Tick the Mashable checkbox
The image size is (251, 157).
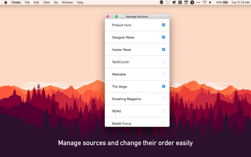[x=163, y=74]
